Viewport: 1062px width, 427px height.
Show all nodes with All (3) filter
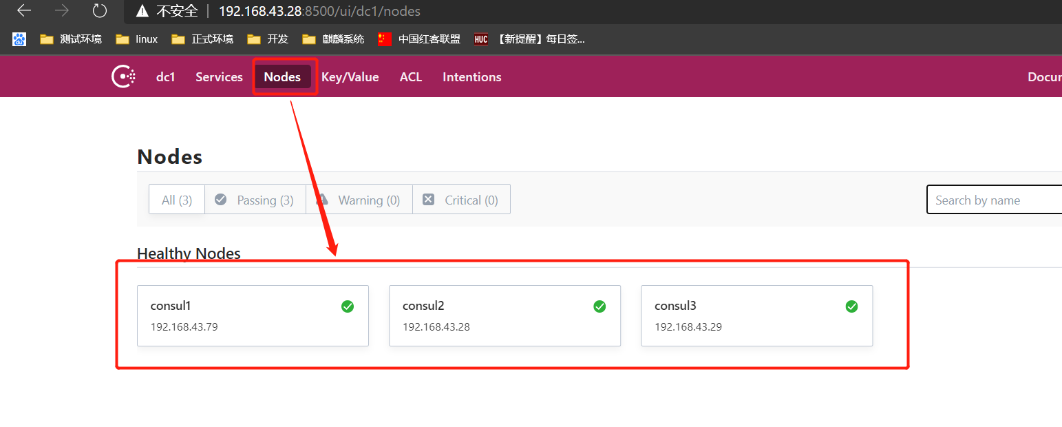coord(177,200)
